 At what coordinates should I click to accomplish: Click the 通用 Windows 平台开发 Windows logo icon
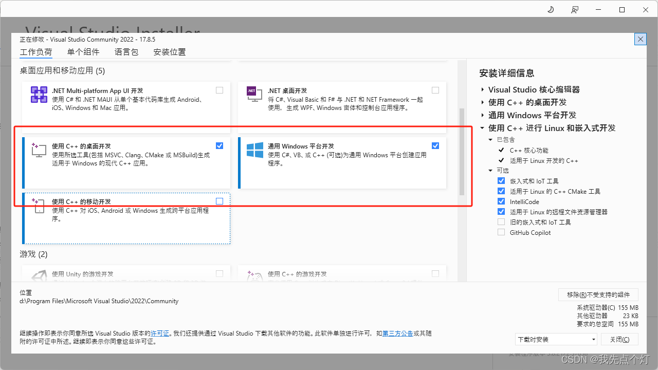coord(254,150)
